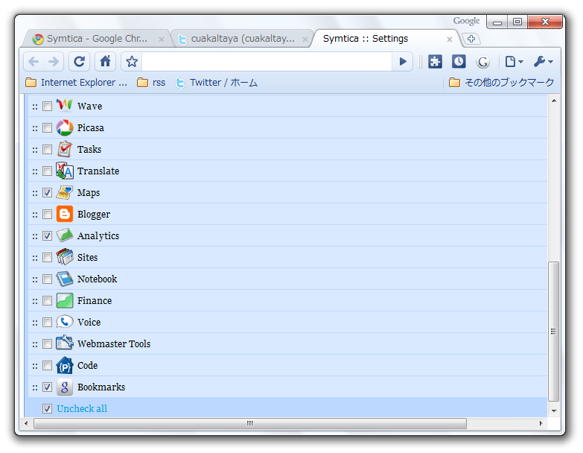Open the rss bookmarks folder
The image size is (583, 453).
click(x=151, y=83)
